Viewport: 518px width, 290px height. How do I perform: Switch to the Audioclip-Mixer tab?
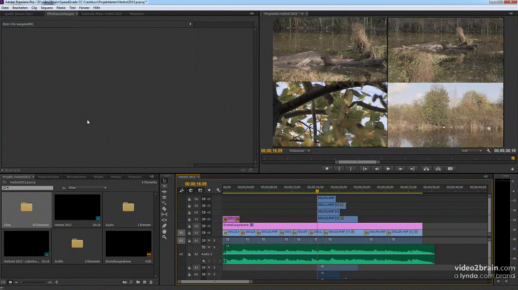click(x=101, y=14)
